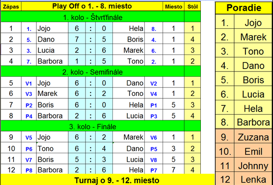The height and width of the screenshot is (185, 273).
Task: Select the Play Off o 1. - 8. miesto header
Action: click(x=92, y=6)
